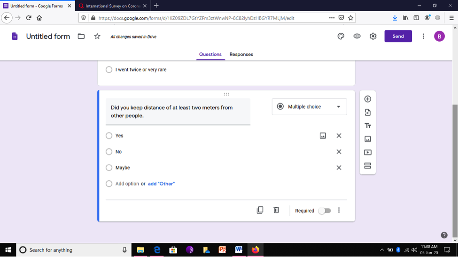The image size is (458, 257).
Task: Reload the current page
Action: (28, 18)
